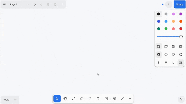Click the redo arrow
This screenshot has height=104, width=186.
[41, 4]
